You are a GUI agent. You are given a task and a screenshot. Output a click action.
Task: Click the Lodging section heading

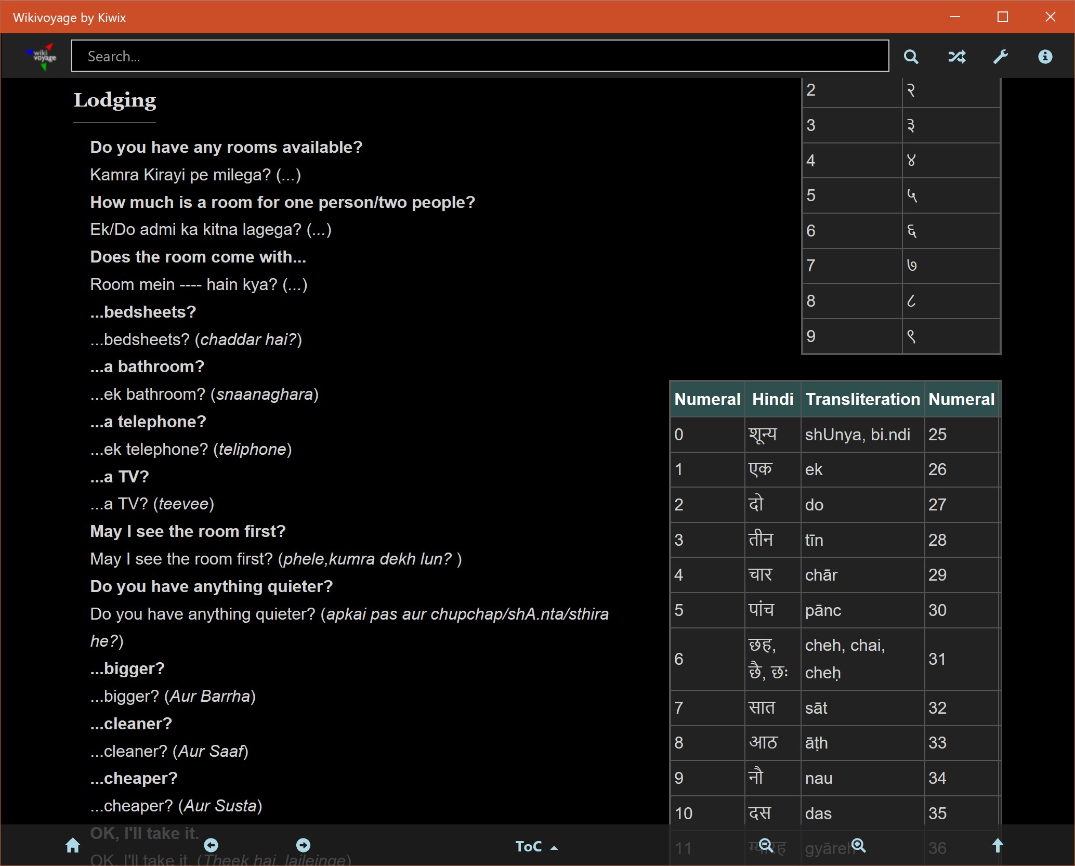(115, 100)
